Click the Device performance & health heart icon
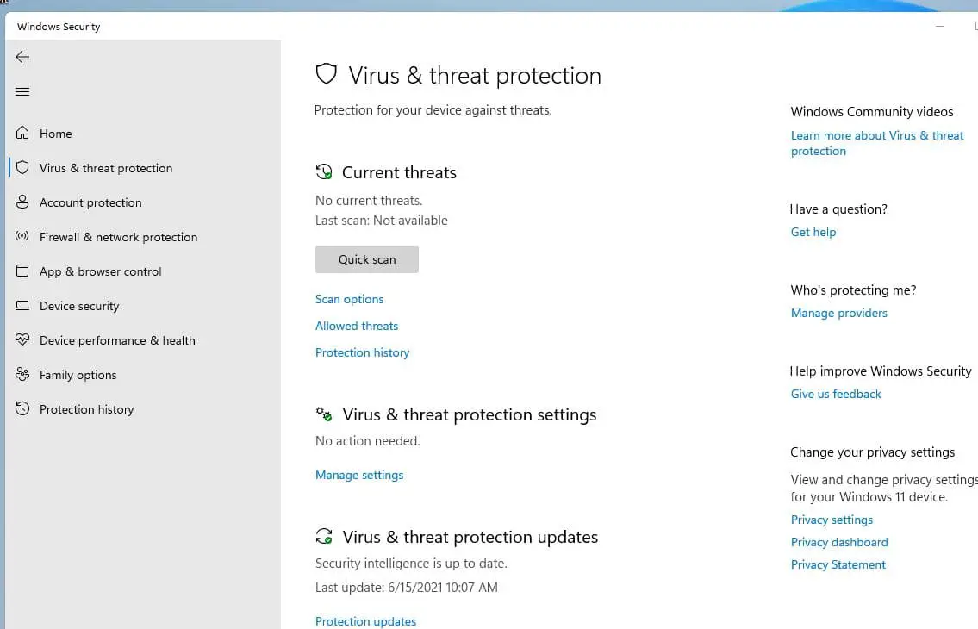This screenshot has height=629, width=978. point(22,340)
